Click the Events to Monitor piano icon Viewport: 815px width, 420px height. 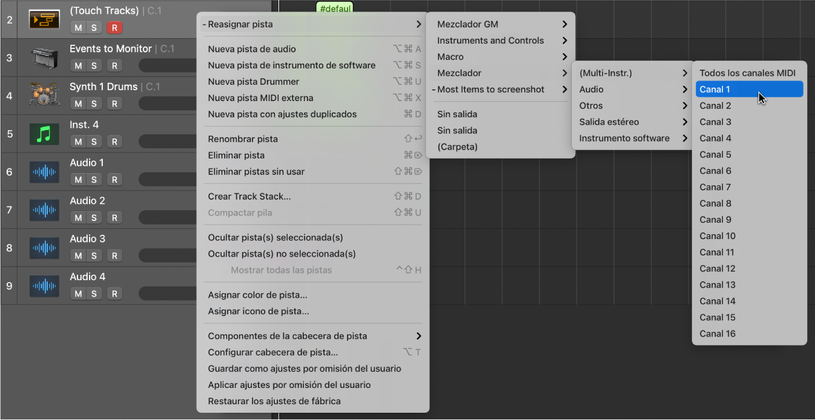point(44,58)
